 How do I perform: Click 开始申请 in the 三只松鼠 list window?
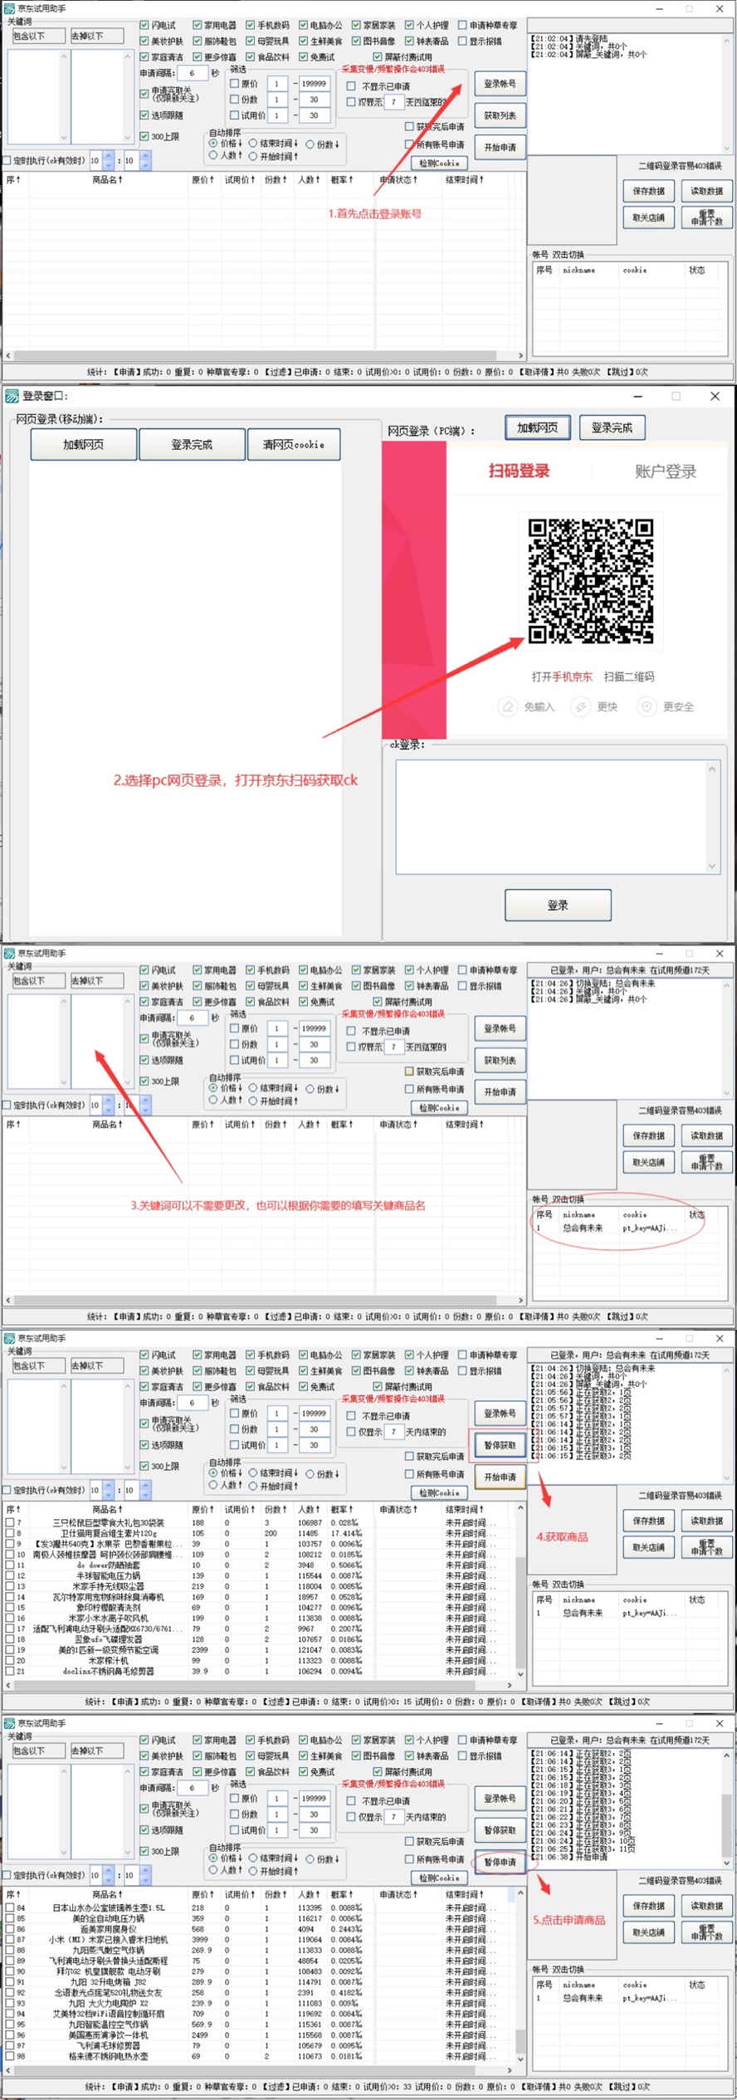tap(500, 1477)
